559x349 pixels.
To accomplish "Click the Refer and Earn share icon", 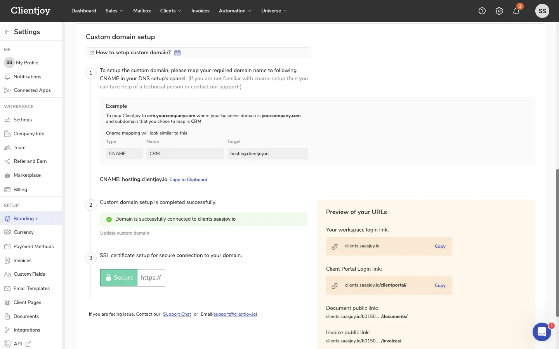I will point(7,161).
